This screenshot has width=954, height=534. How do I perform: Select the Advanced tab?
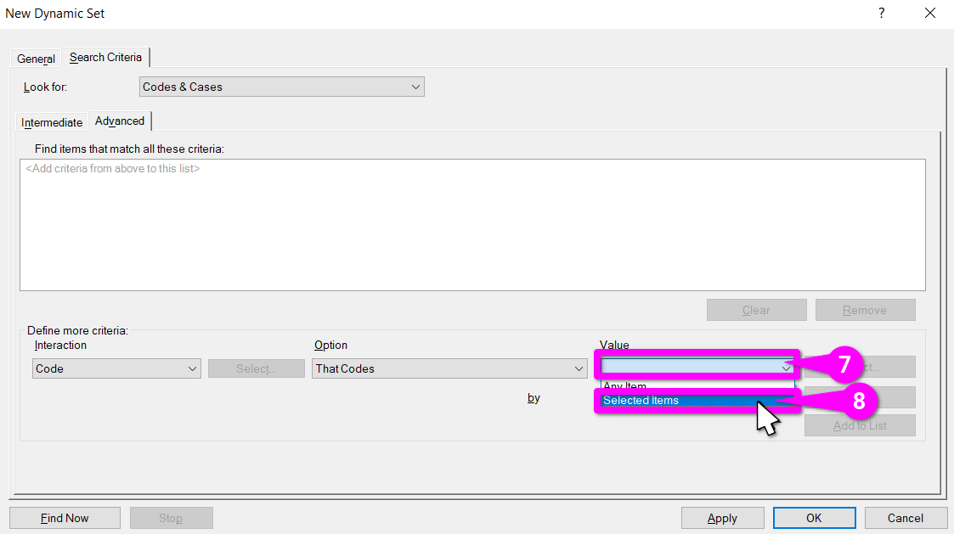pos(120,121)
